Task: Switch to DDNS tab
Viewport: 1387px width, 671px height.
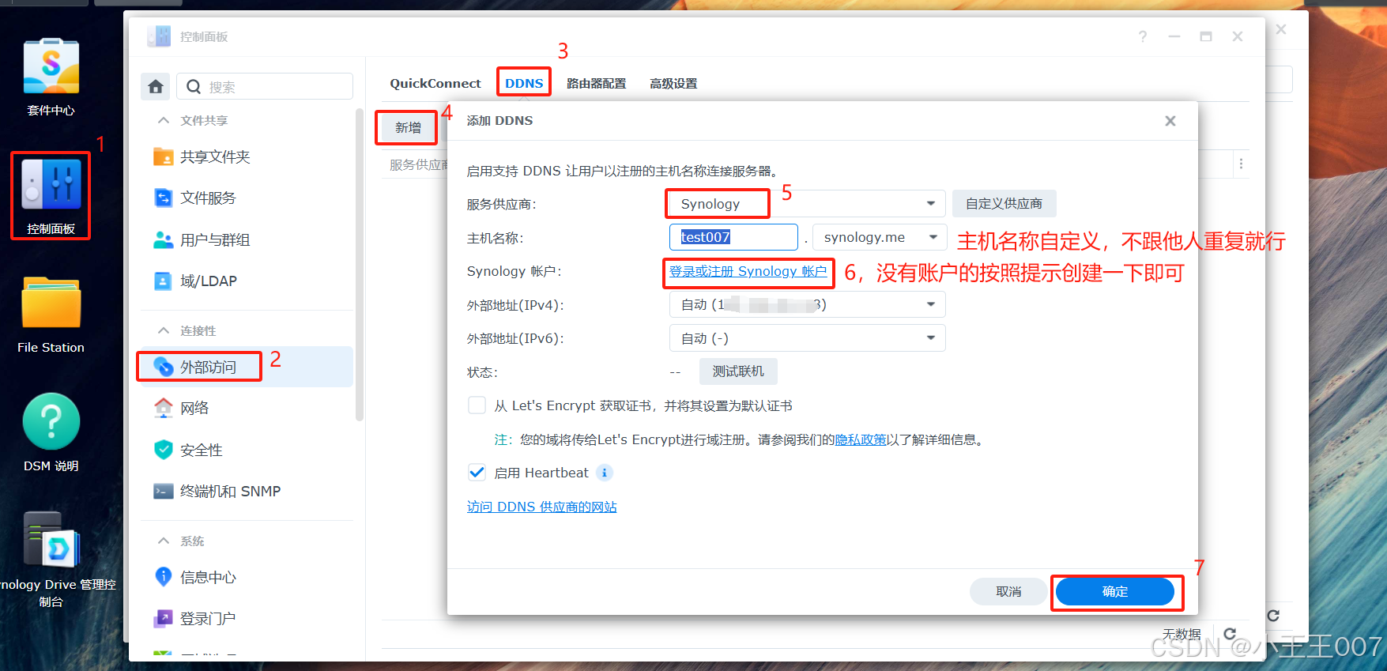Action: coord(524,83)
